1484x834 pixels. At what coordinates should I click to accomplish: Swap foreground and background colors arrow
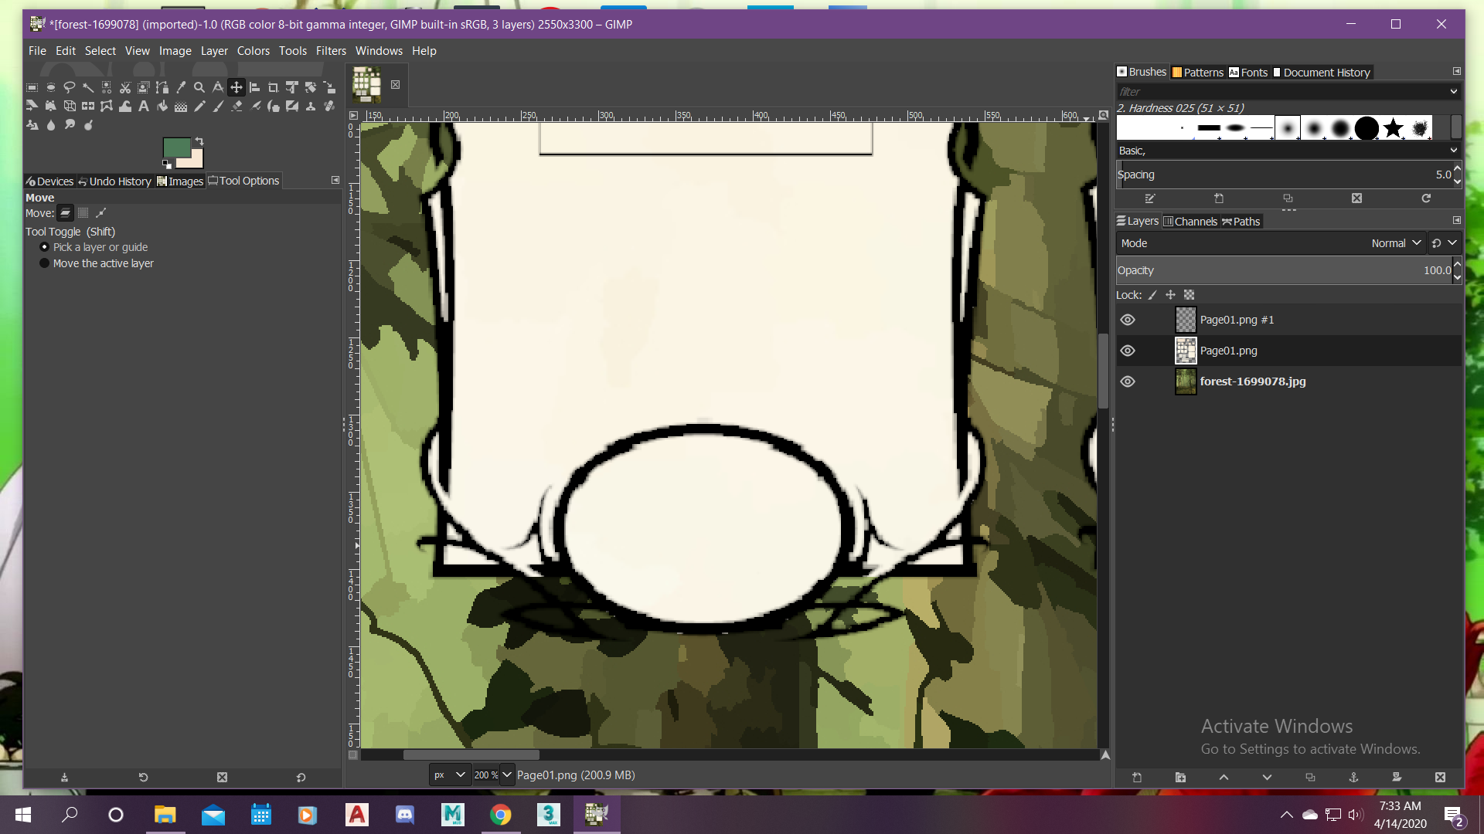tap(199, 141)
